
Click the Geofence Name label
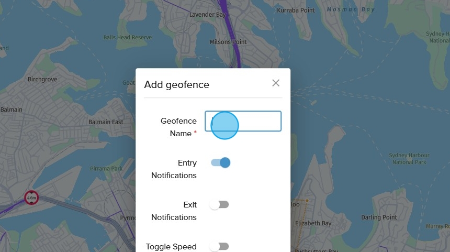(178, 127)
